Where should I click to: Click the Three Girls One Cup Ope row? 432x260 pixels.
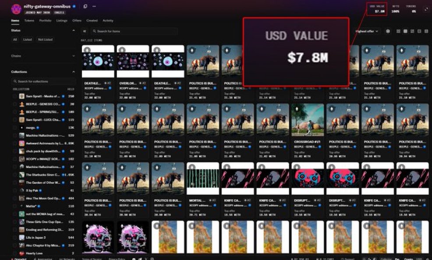coord(43,222)
